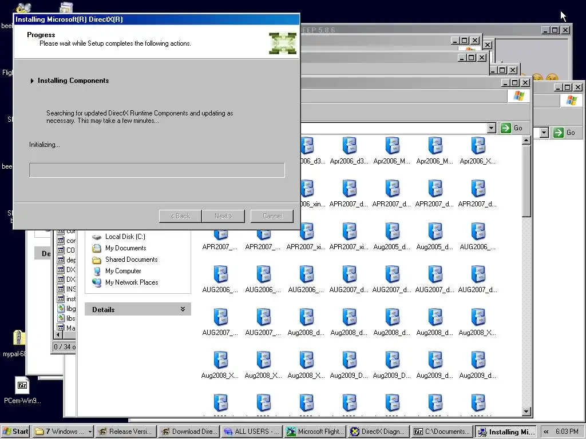
Task: Click the DirectX logo in setup dialog
Action: 283,43
